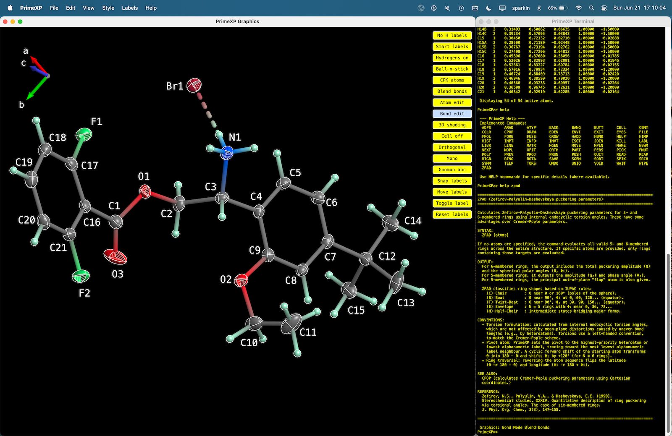Select the O1 oxygen atom
Screen dimensions: 672x436
(145, 191)
